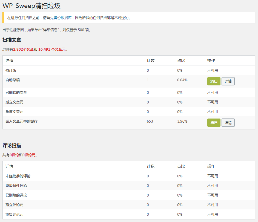Click the 0评论 red text
The height and width of the screenshot is (222, 258).
14,155
